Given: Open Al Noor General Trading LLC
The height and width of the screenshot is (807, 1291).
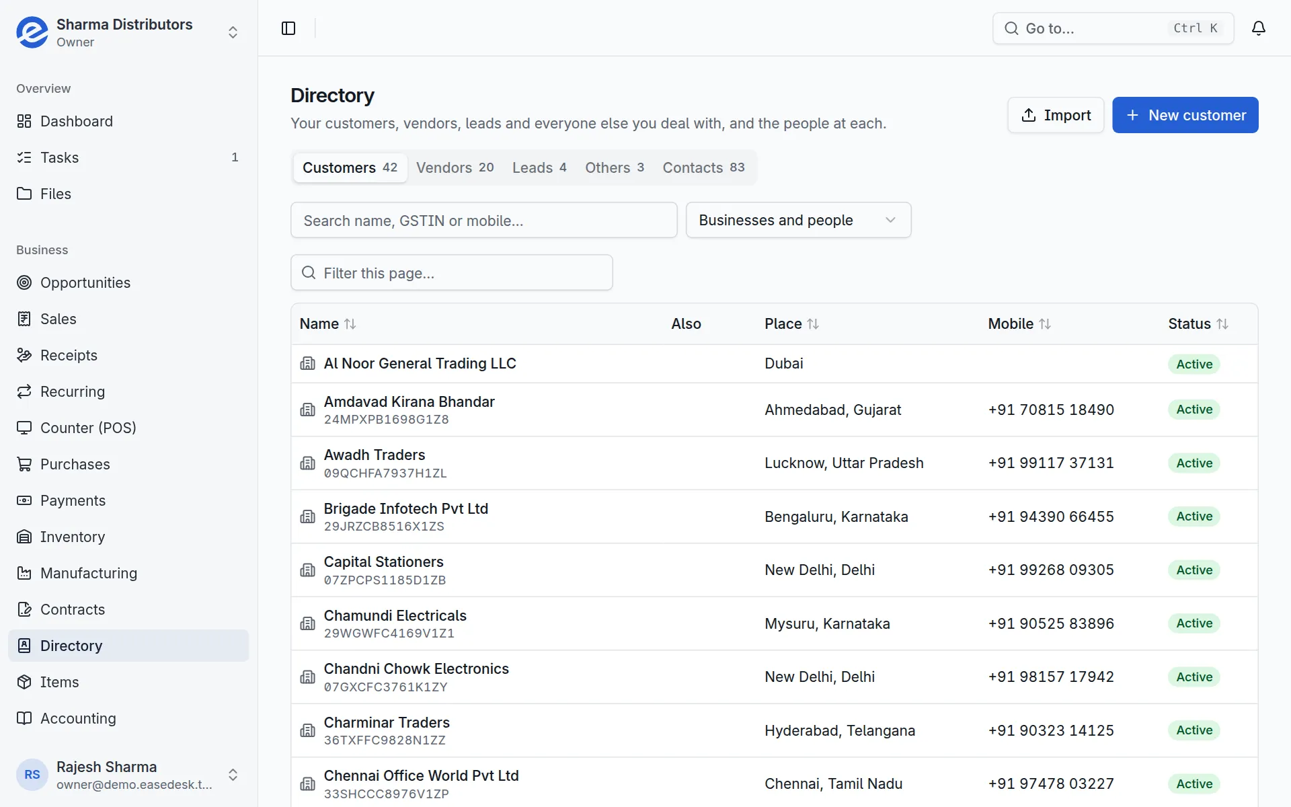Looking at the screenshot, I should click(420, 363).
